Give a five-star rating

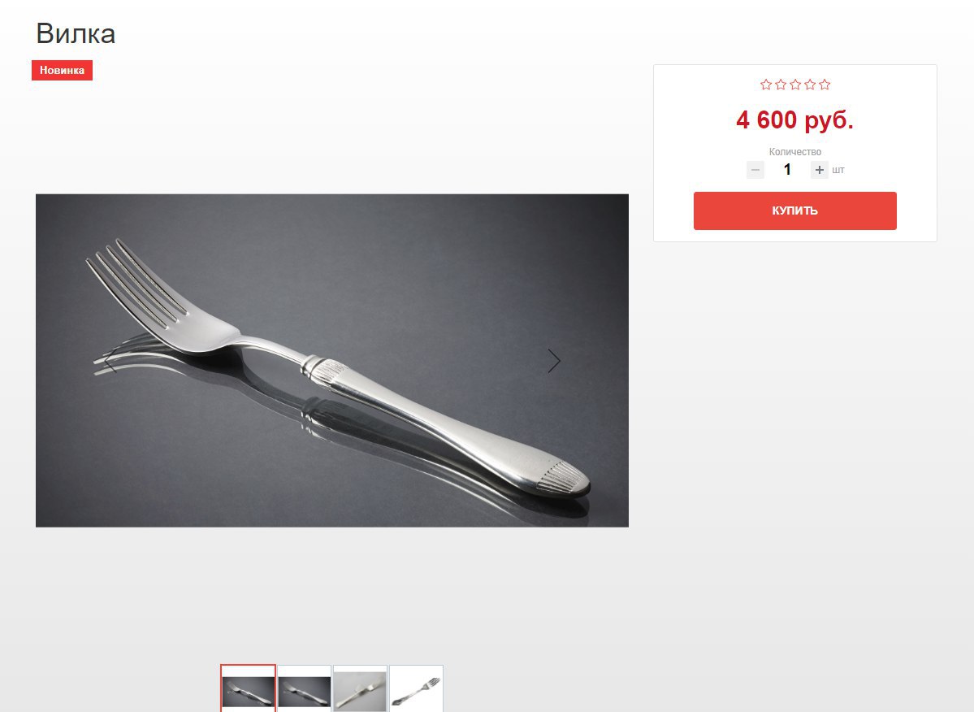825,85
